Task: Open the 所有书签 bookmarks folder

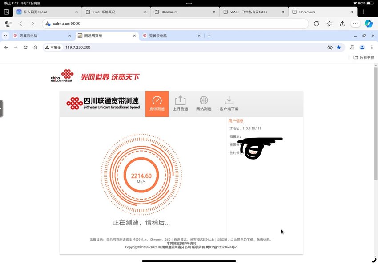Action: coord(363,57)
